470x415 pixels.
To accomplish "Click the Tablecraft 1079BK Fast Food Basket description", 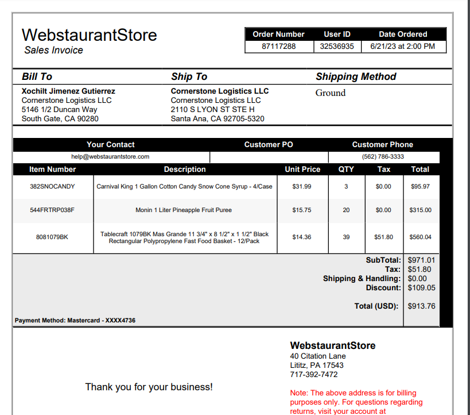I will [184, 237].
